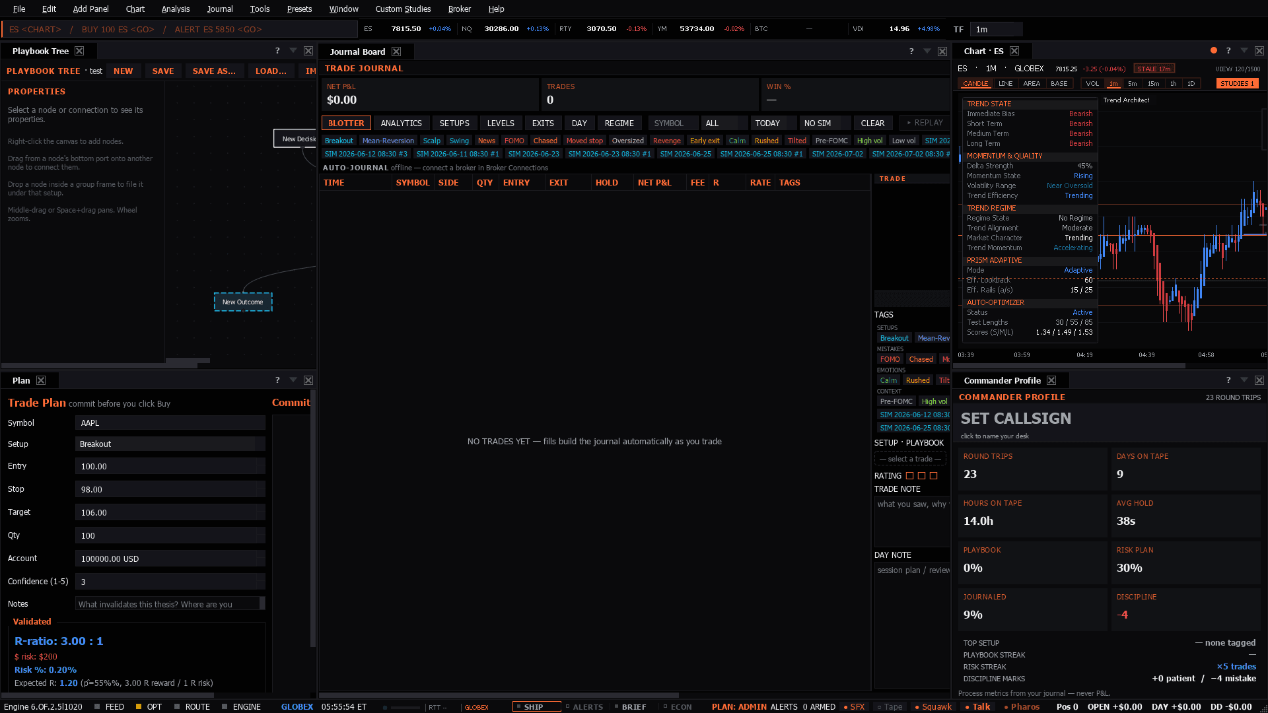Click the ROUTE status indicator
The height and width of the screenshot is (713, 1268).
click(192, 706)
